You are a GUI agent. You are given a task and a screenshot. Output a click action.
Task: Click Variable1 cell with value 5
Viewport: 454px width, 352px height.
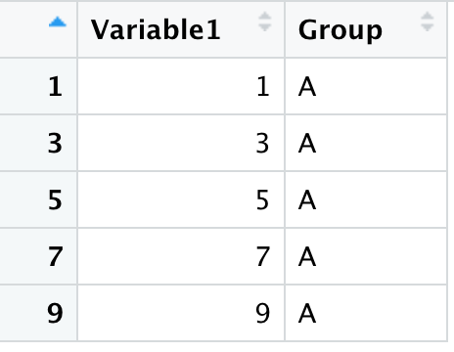pos(181,199)
